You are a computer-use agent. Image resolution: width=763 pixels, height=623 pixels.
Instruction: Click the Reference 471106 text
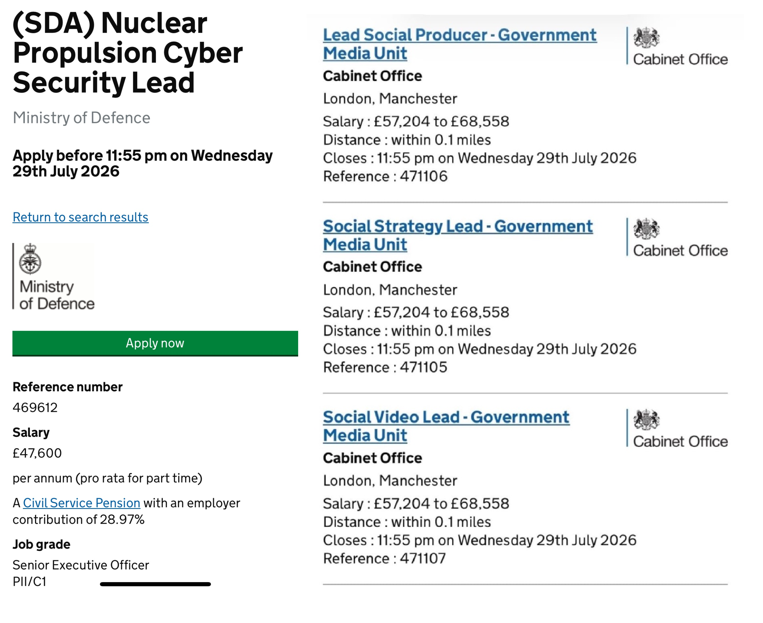[385, 176]
